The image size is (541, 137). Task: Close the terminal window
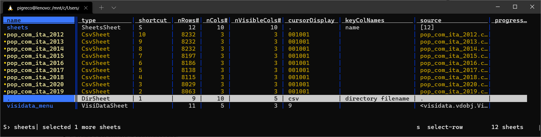532,7
